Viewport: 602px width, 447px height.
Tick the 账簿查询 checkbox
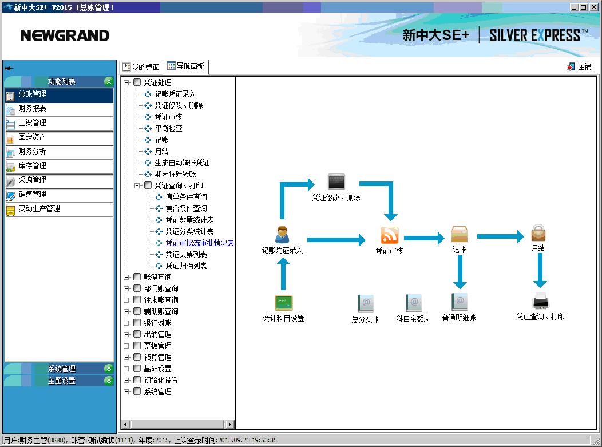[137, 277]
